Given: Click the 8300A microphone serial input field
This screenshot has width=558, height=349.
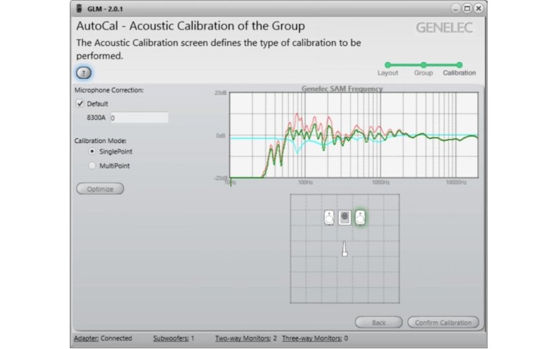Looking at the screenshot, I should pyautogui.click(x=139, y=117).
